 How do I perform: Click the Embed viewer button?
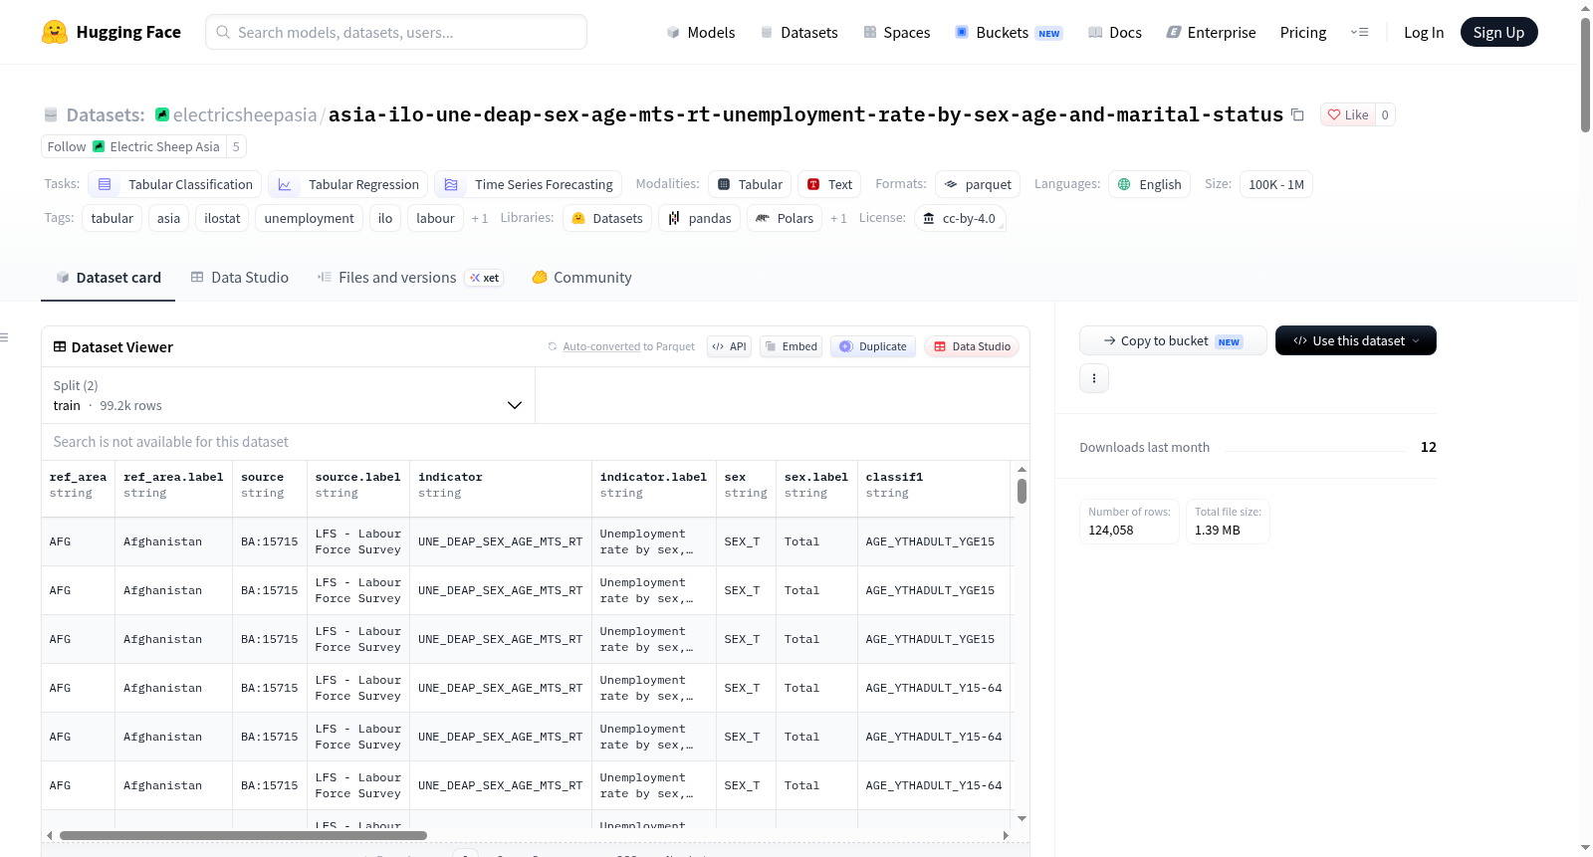pyautogui.click(x=791, y=346)
